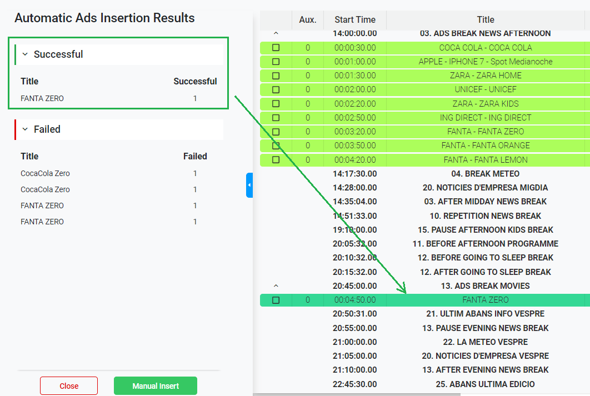Click the Aux. column header
Screen dimensions: 590x396
(307, 20)
